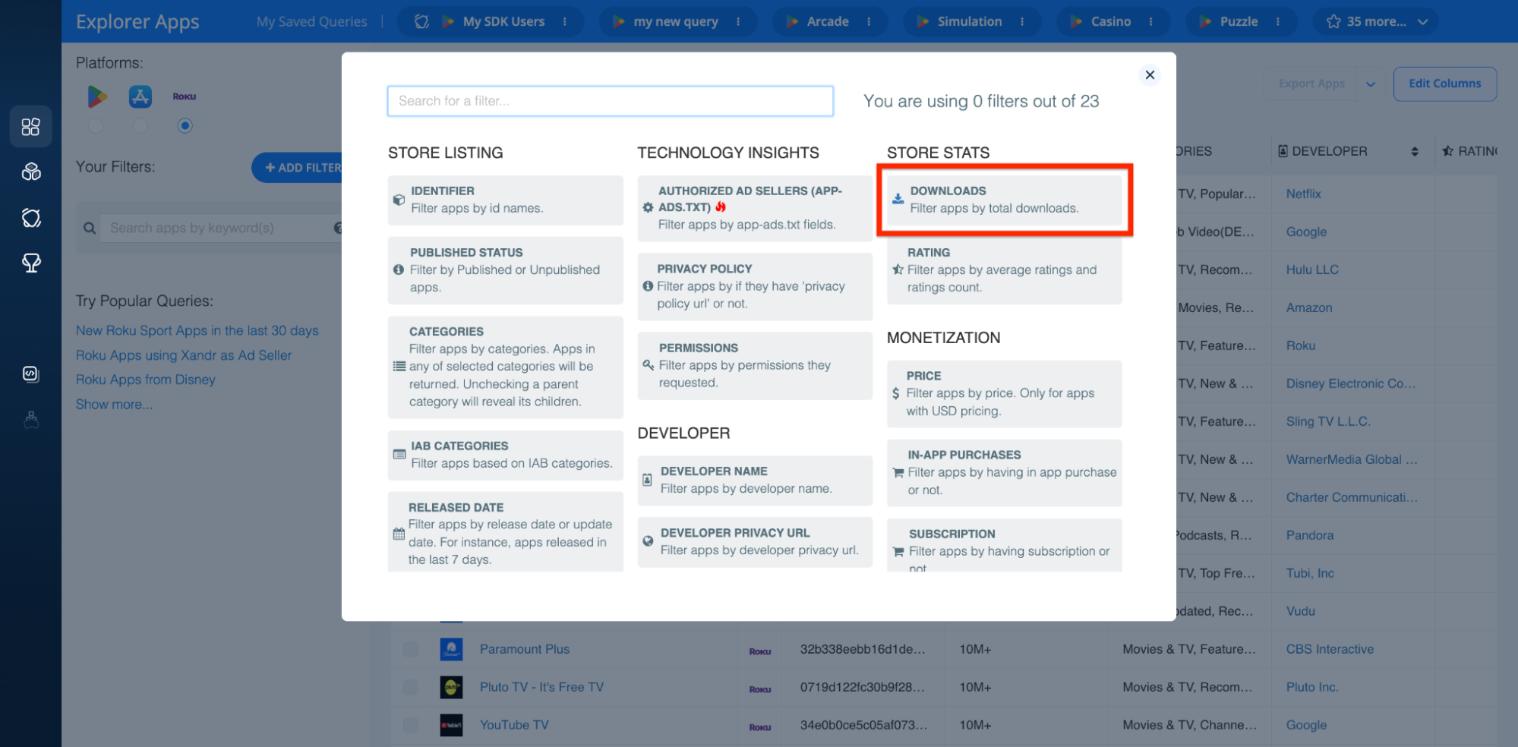
Task: Click the star icon beside 35 more
Action: pyautogui.click(x=1333, y=21)
